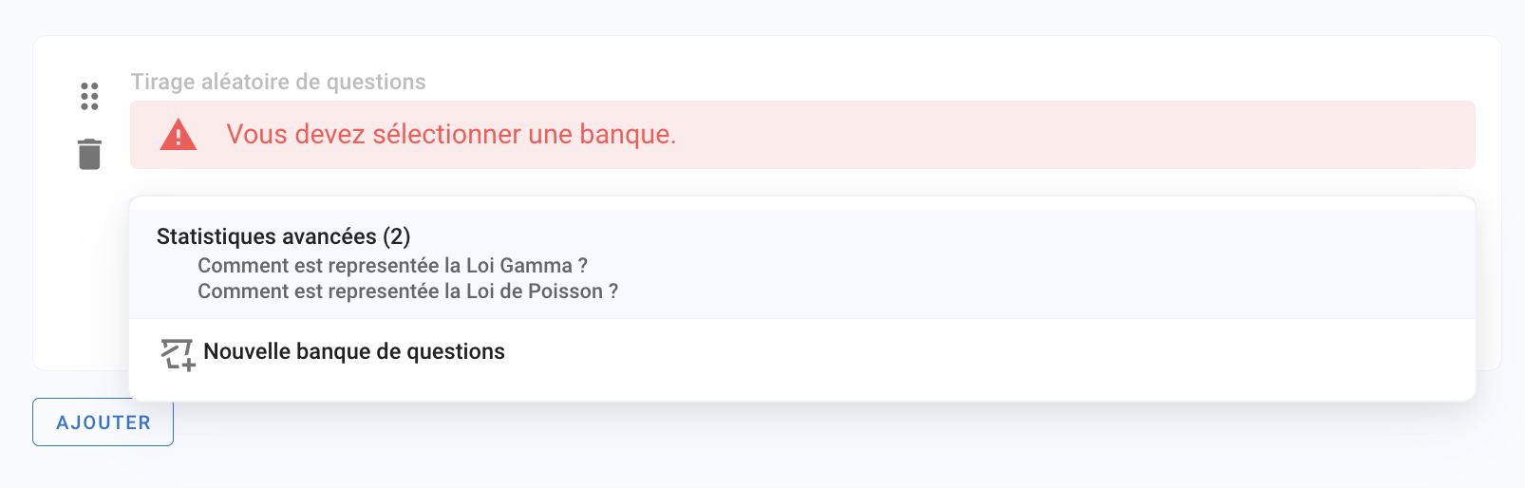Grab the block reorder handle

pyautogui.click(x=89, y=96)
